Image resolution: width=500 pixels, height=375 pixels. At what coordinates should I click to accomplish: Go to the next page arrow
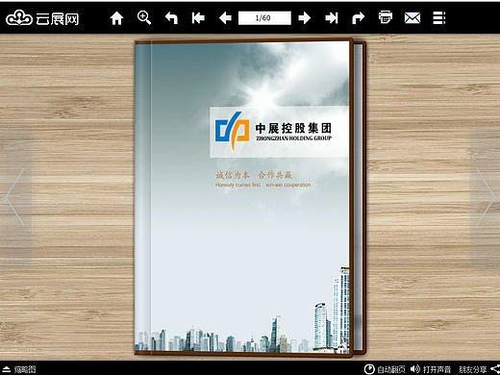coord(304,18)
